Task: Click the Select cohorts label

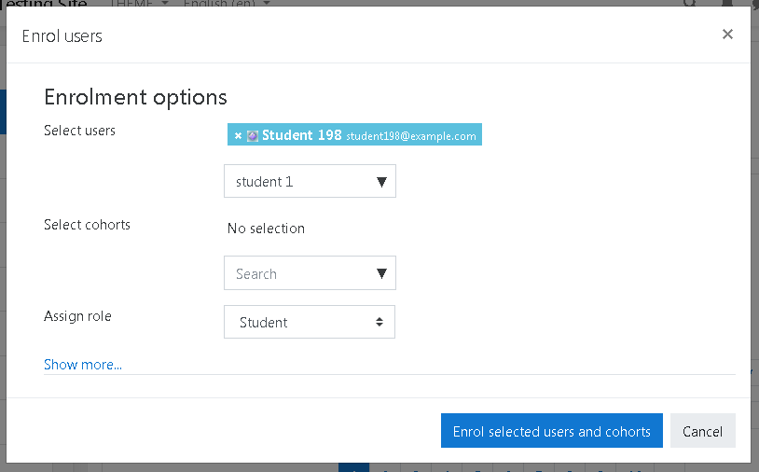Action: tap(87, 225)
